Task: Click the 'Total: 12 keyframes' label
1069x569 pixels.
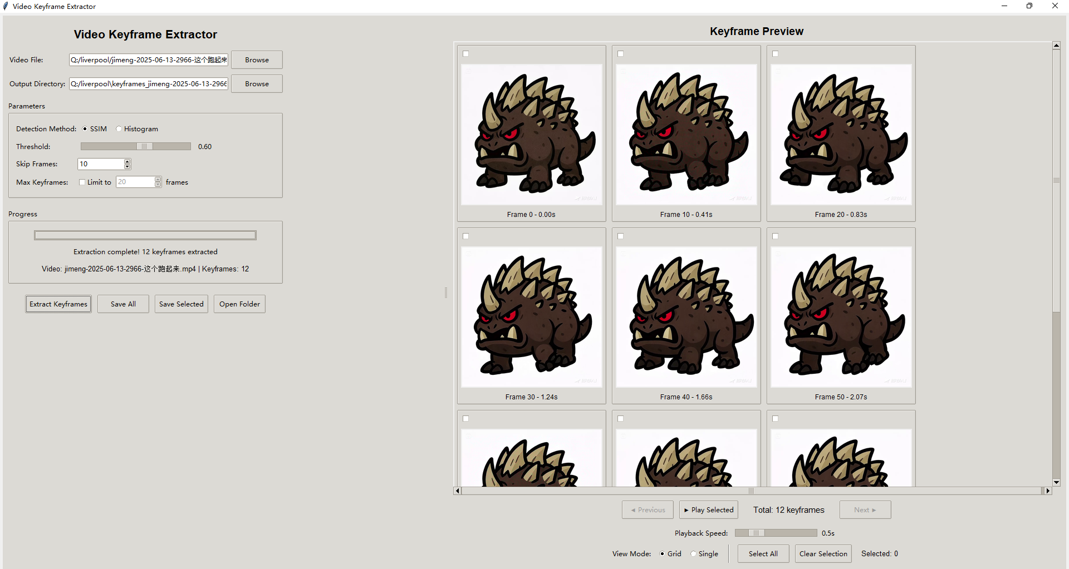Action: [x=789, y=510]
